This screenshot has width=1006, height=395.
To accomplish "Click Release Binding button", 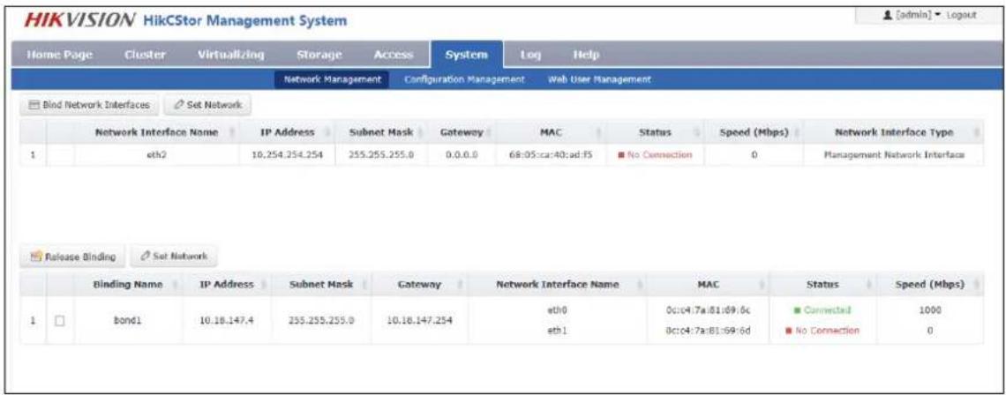I will click(x=72, y=257).
